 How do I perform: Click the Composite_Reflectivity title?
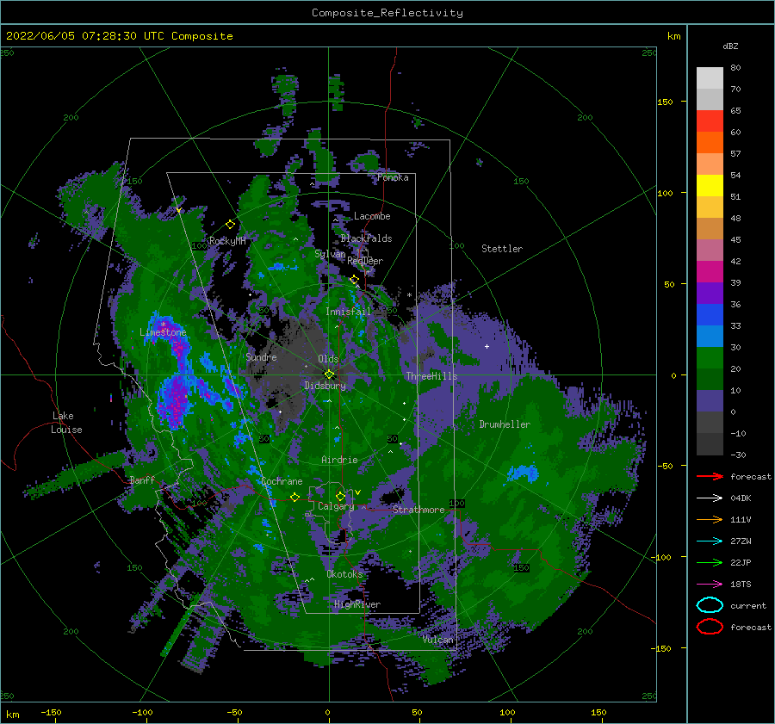coord(387,13)
